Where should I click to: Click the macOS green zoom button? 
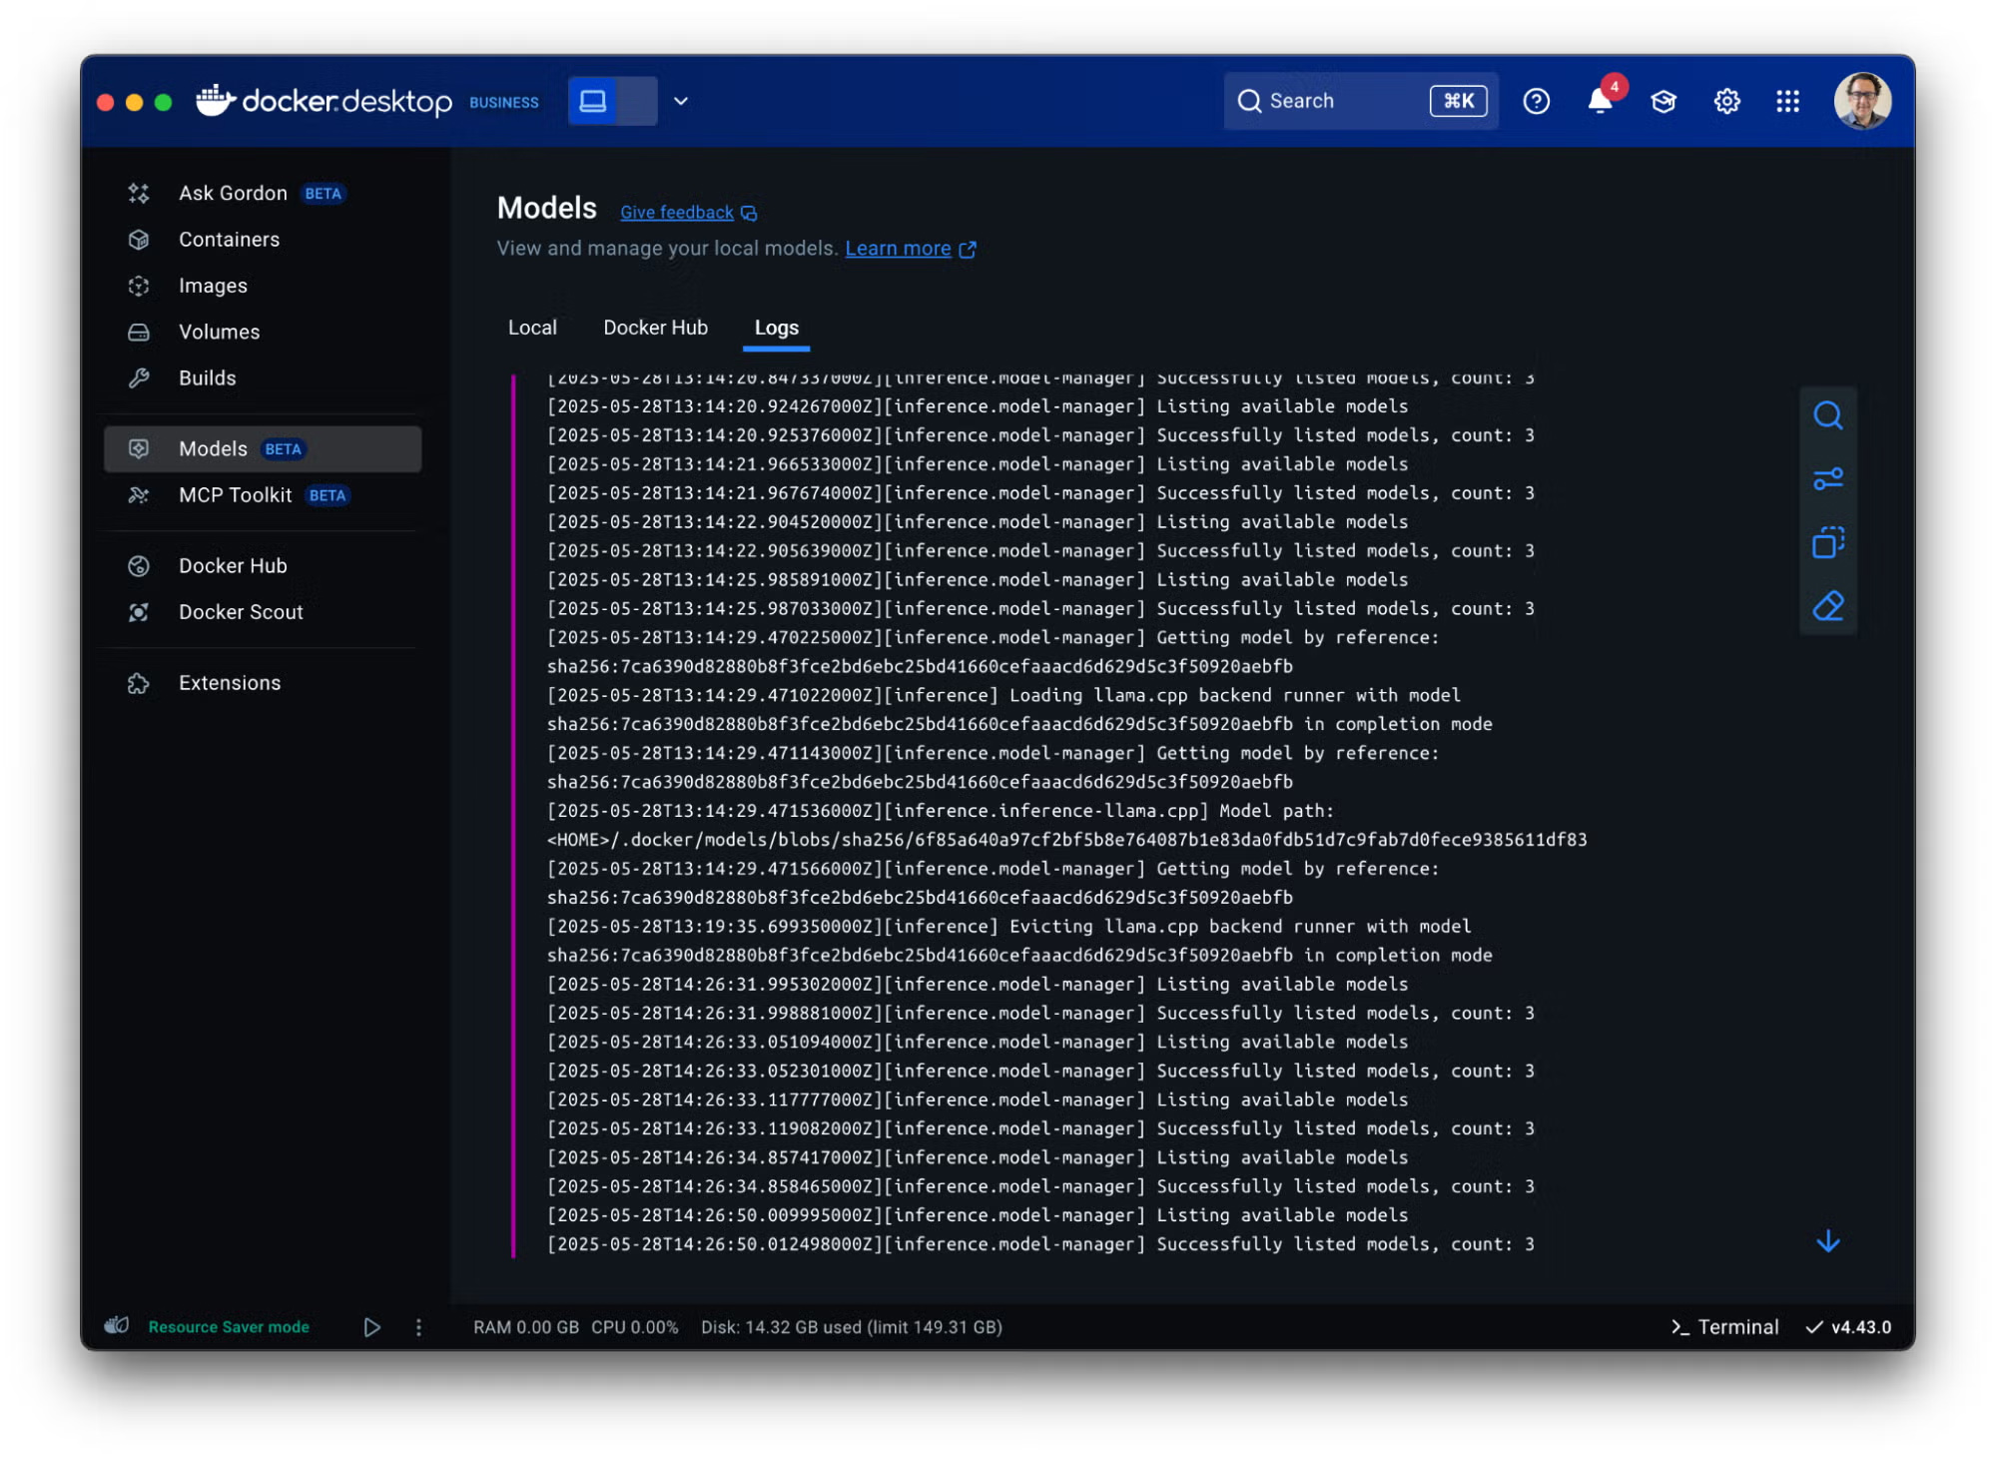pyautogui.click(x=163, y=102)
